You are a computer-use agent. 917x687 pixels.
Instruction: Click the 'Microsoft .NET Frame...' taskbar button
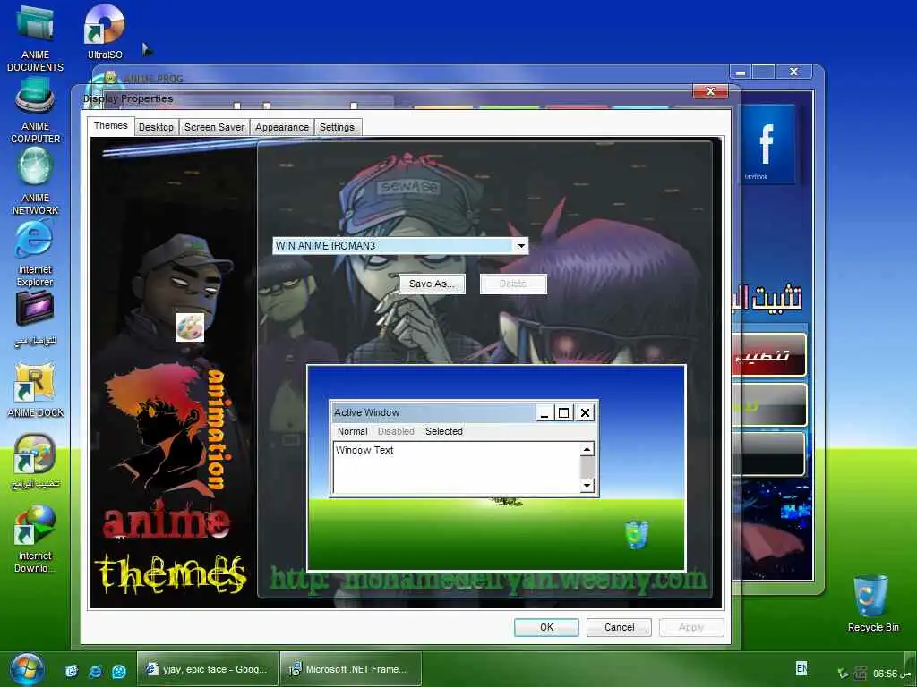[350, 669]
